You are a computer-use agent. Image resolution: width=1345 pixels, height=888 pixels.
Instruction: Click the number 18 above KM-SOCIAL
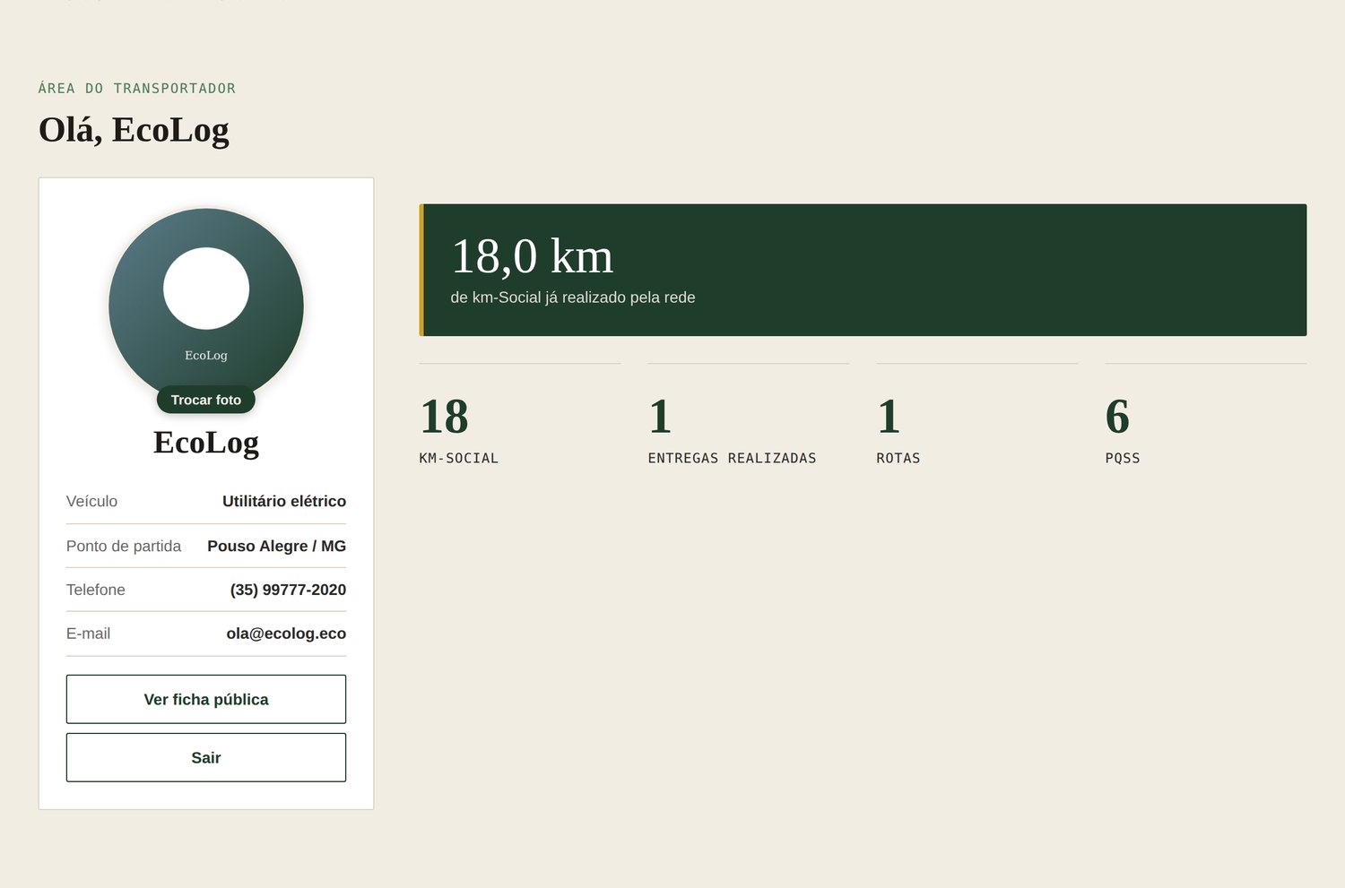[x=444, y=417]
